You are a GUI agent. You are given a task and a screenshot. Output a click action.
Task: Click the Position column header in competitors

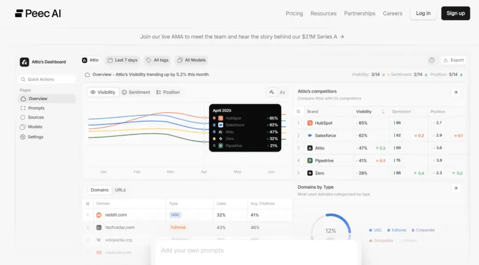point(438,112)
